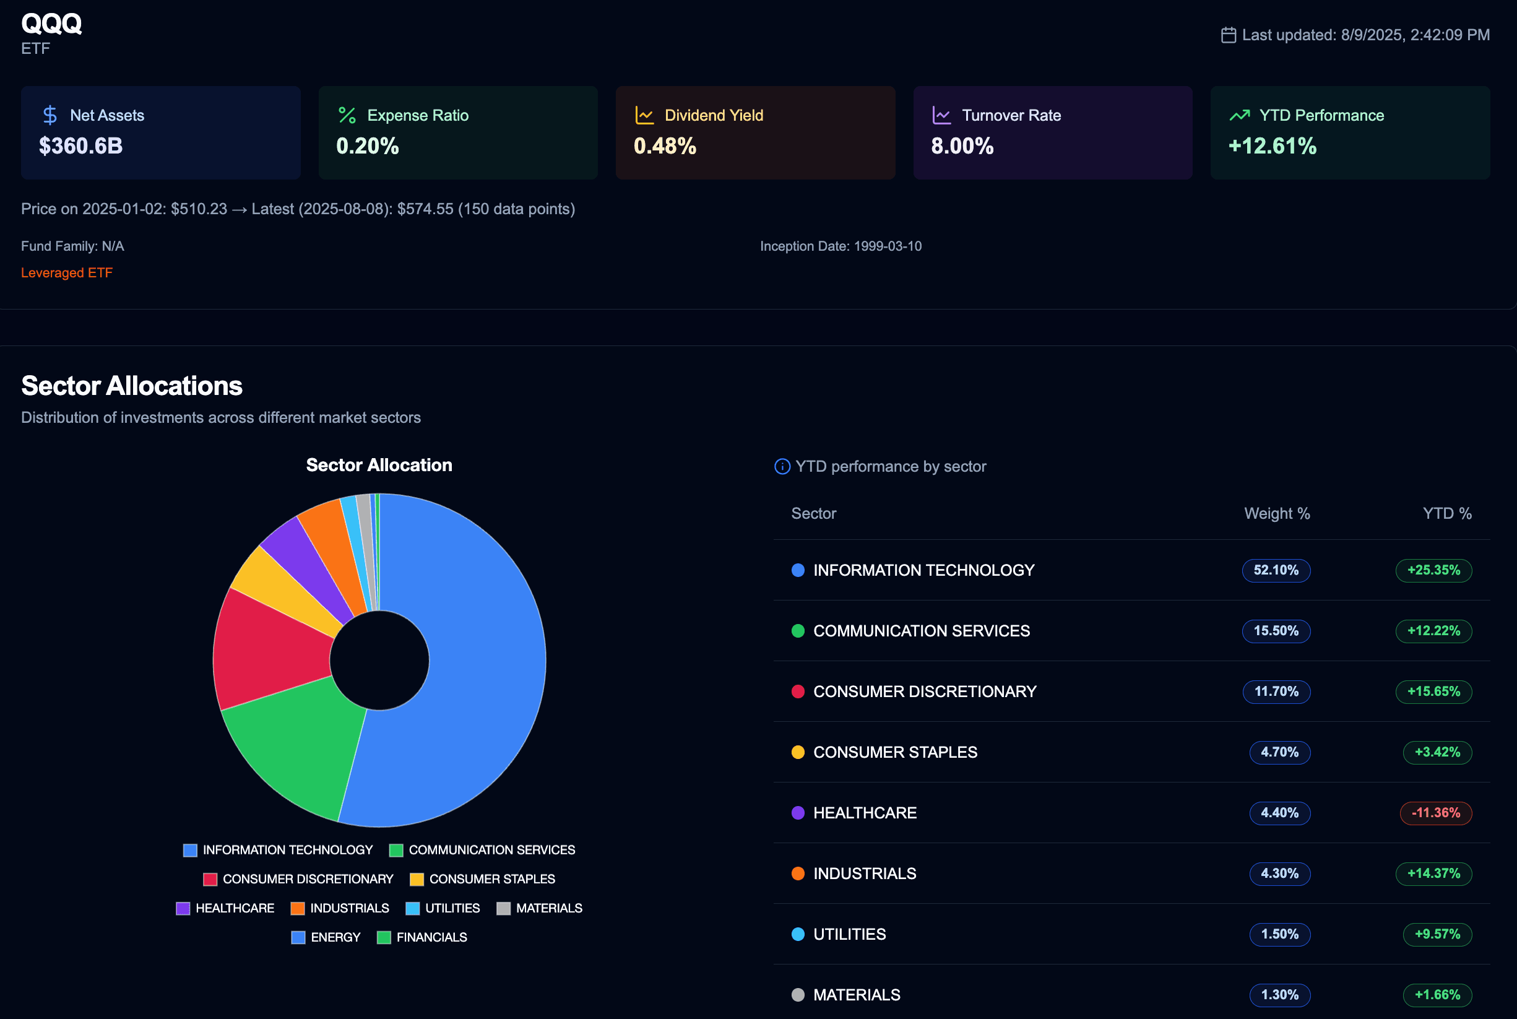The width and height of the screenshot is (1517, 1019).
Task: Click the blue dot beside INFORMATION TECHNOLOGY
Action: (x=797, y=571)
